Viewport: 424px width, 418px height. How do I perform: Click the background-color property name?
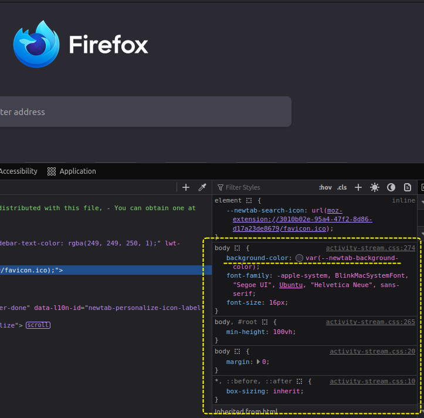click(257, 258)
